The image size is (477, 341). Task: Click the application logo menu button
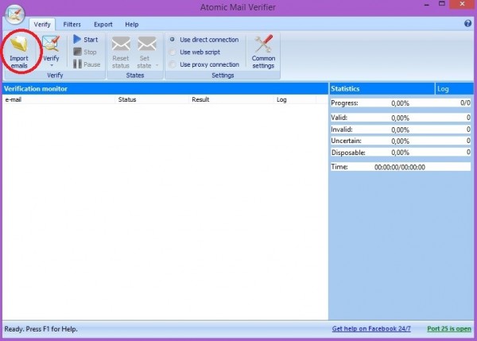pyautogui.click(x=15, y=14)
